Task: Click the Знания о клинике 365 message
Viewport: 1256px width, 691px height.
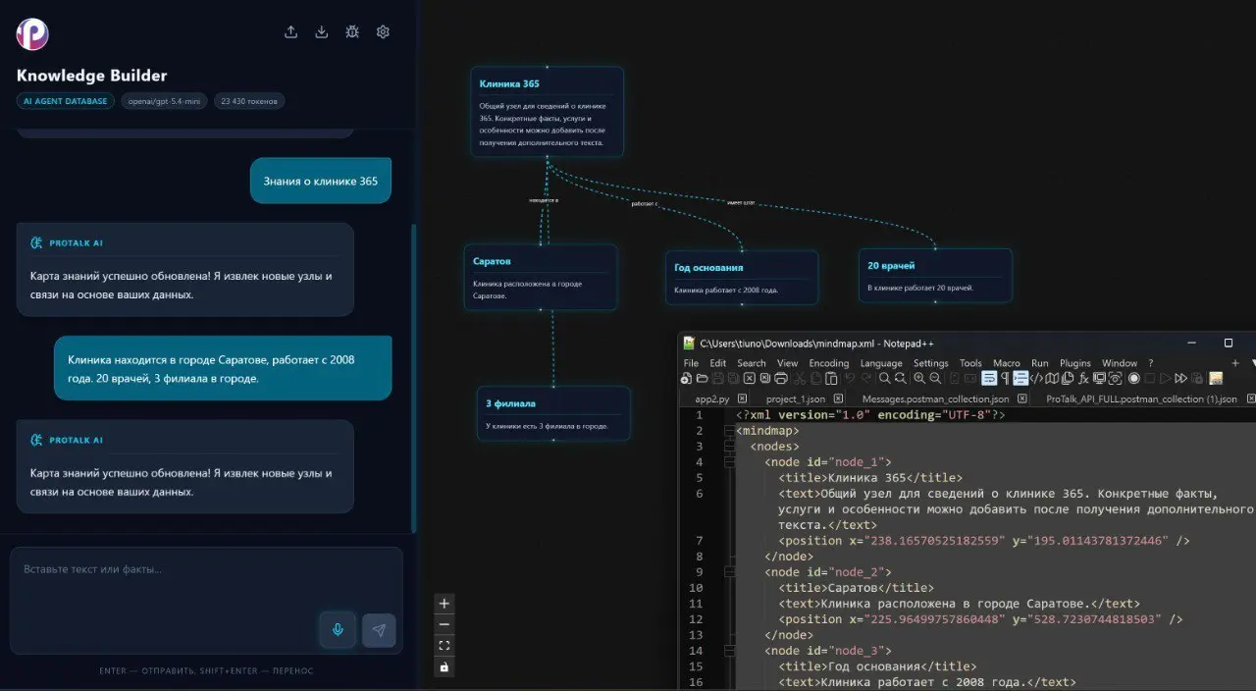Action: click(321, 181)
